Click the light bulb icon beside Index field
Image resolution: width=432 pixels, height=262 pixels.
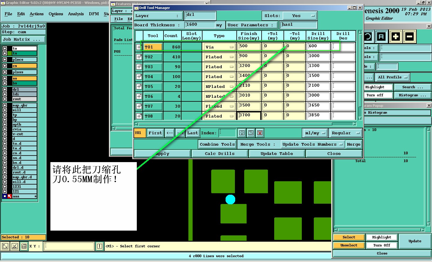(x=242, y=133)
